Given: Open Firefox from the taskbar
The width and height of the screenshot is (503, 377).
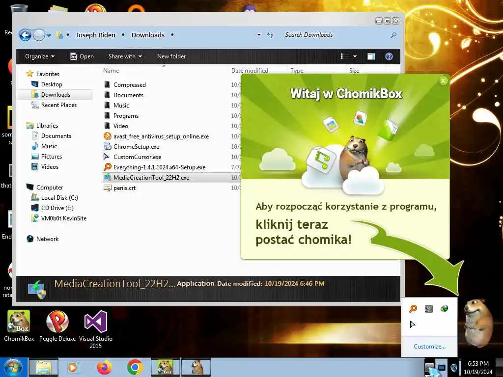Looking at the screenshot, I should (105, 367).
